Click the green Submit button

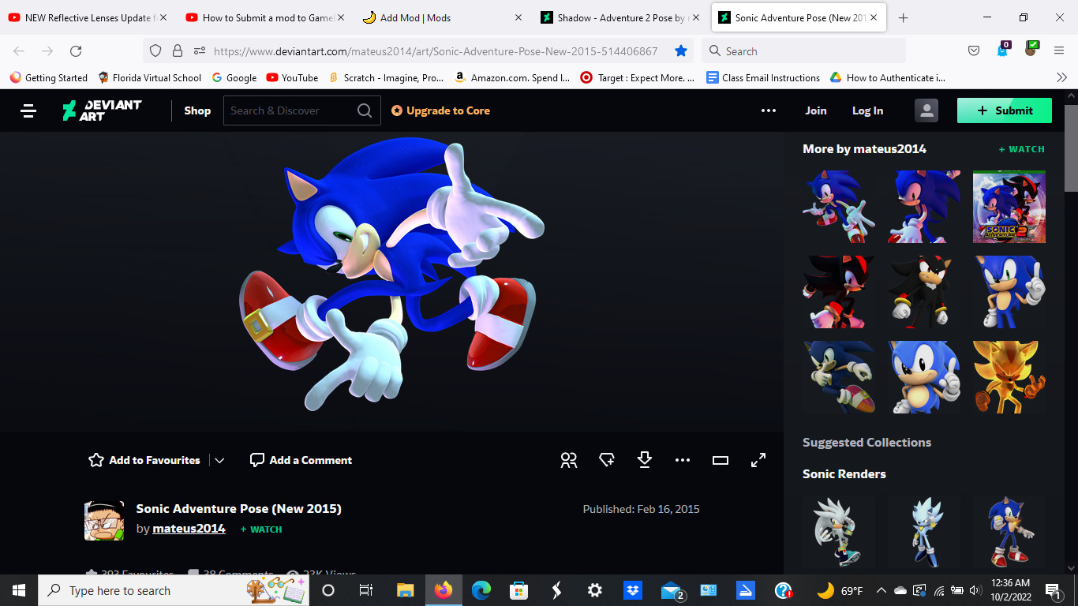coord(1004,110)
